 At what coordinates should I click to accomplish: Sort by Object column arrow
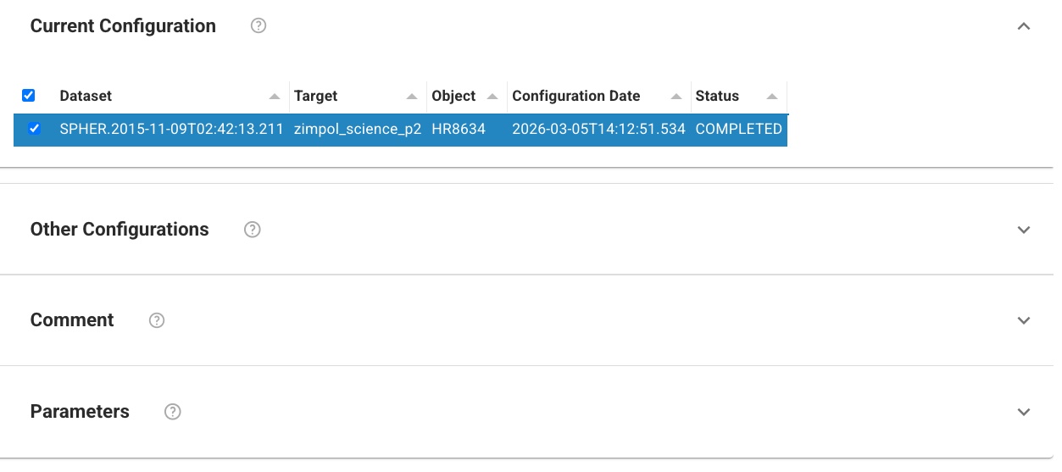pos(492,97)
